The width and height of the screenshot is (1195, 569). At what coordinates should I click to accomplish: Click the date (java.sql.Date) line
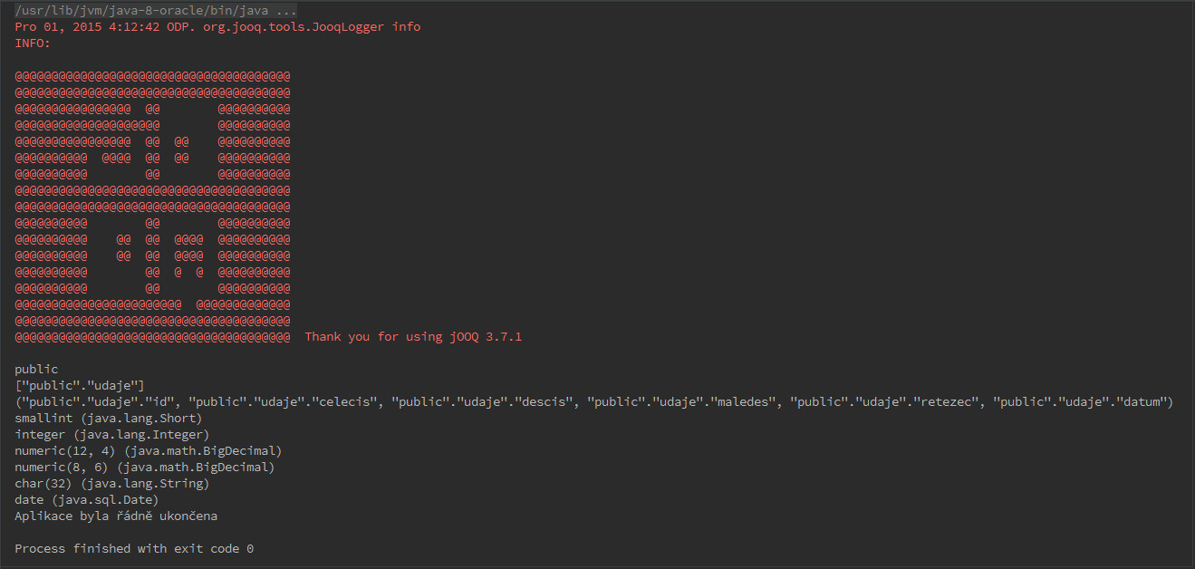87,500
